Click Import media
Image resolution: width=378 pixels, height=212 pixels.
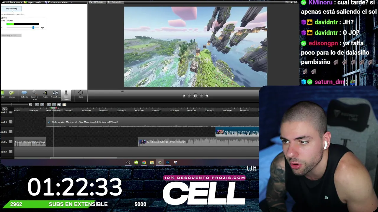point(33,2)
